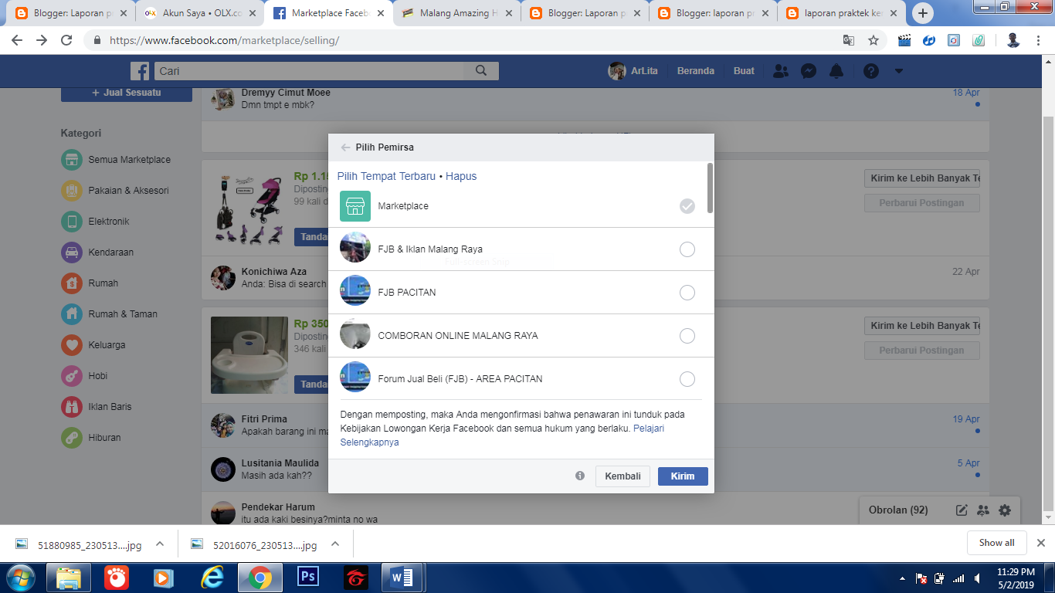Open Photoshop from taskbar
1055x593 pixels.
[x=307, y=577]
